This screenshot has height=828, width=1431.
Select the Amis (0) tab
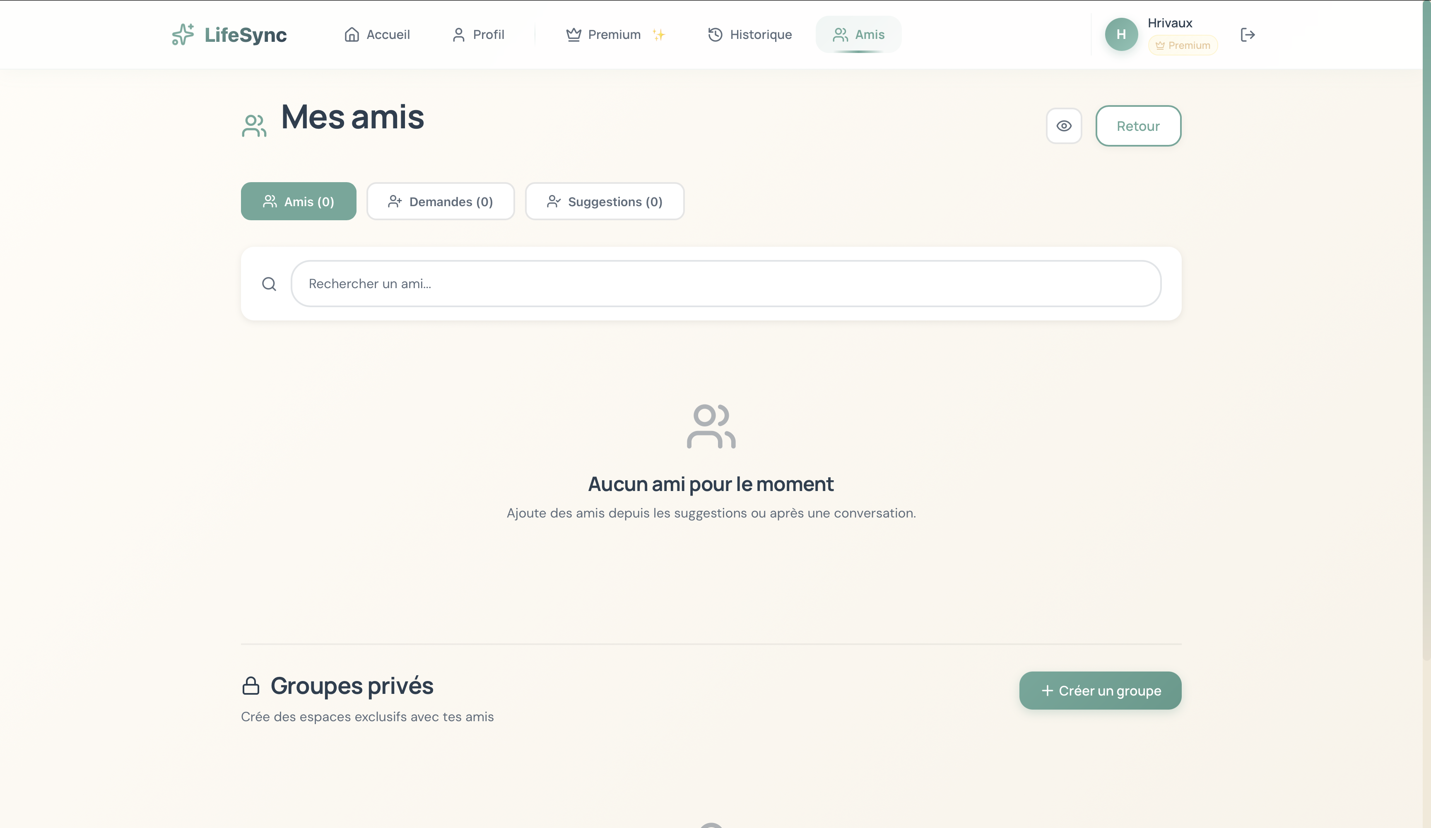pos(298,201)
